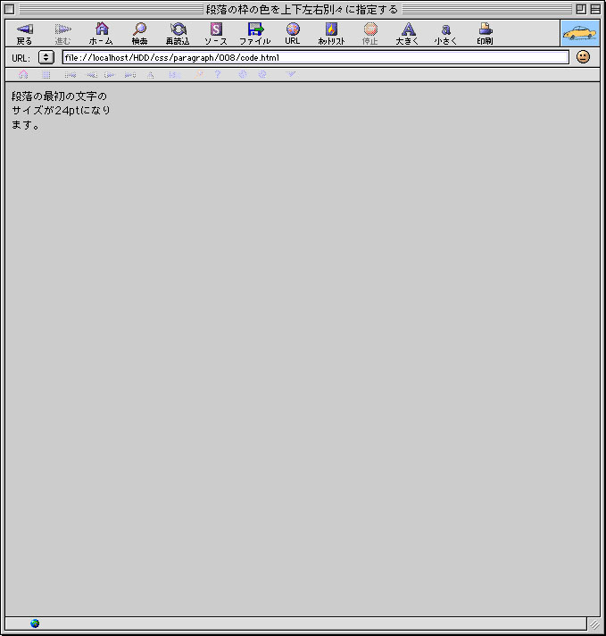Click the smiley face status icon

click(x=583, y=57)
